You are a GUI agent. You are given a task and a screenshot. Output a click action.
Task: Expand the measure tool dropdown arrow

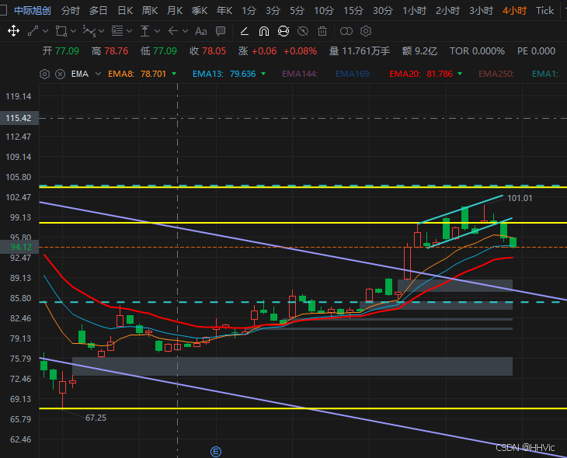pos(157,31)
